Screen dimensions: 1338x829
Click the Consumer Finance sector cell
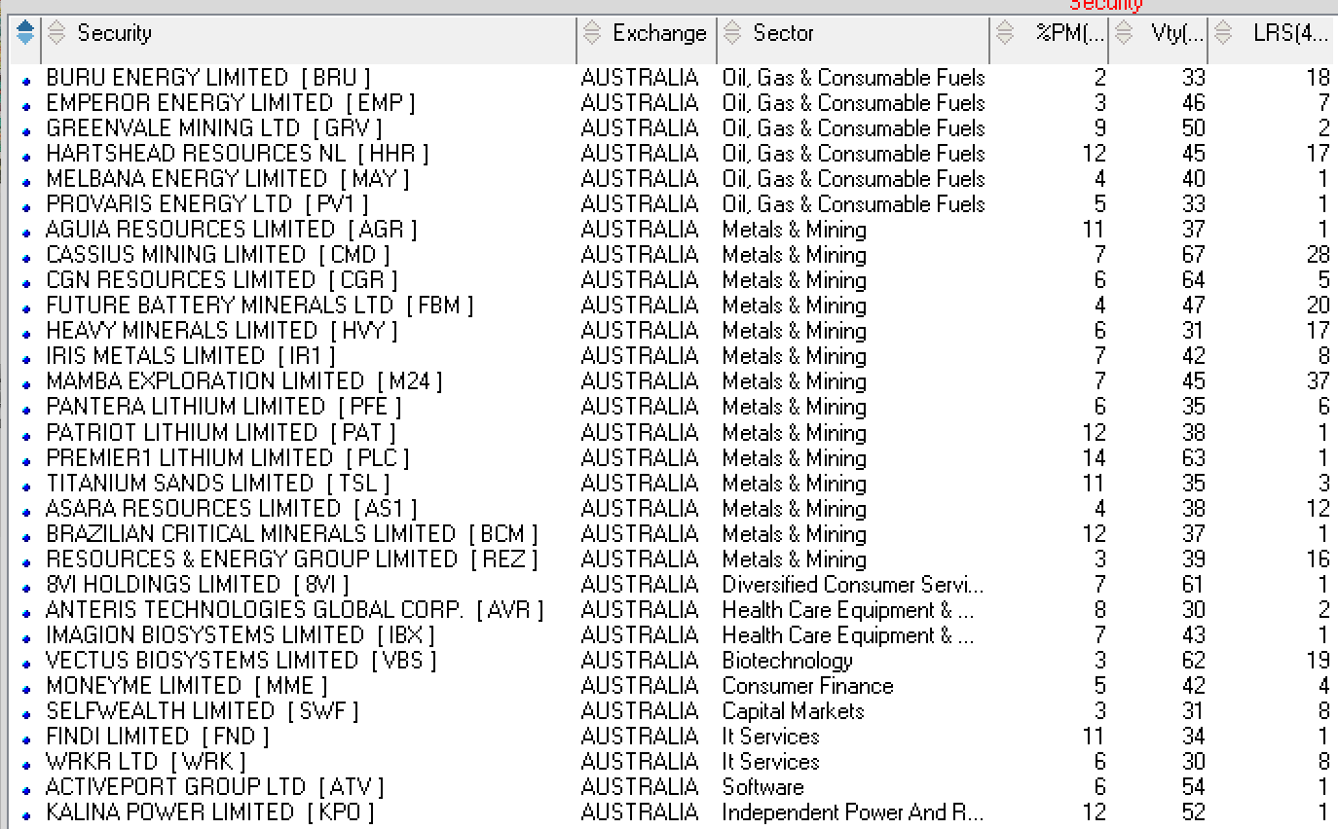807,685
